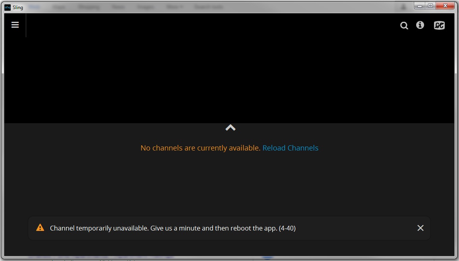Viewport: 459px width, 261px height.
Task: Click the error code (4-40) text
Action: (287, 228)
